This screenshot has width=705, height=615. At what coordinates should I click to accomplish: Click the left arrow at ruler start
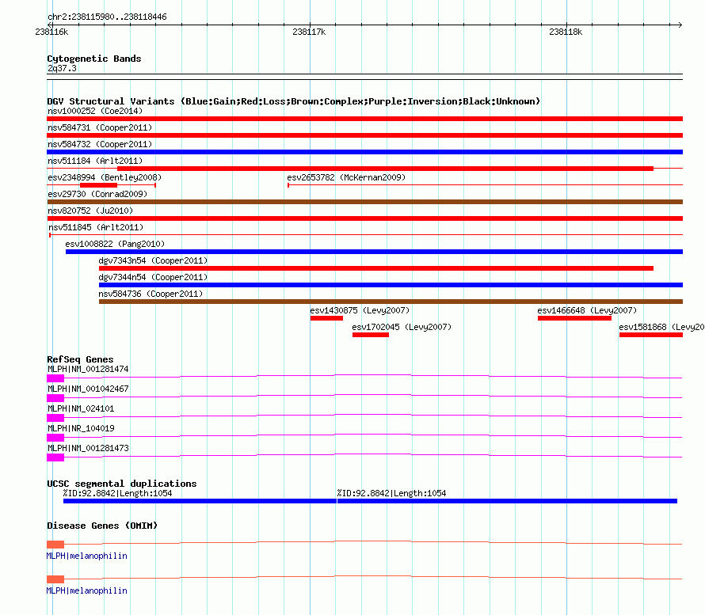50,25
